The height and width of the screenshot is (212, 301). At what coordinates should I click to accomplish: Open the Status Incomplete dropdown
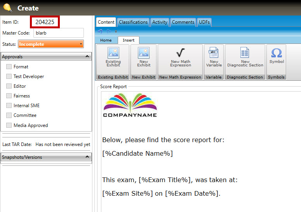coord(50,44)
